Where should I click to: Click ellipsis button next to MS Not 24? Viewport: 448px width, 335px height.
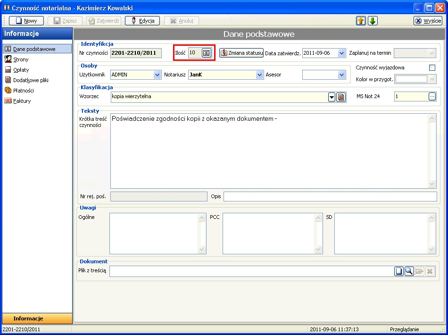pyautogui.click(x=432, y=96)
